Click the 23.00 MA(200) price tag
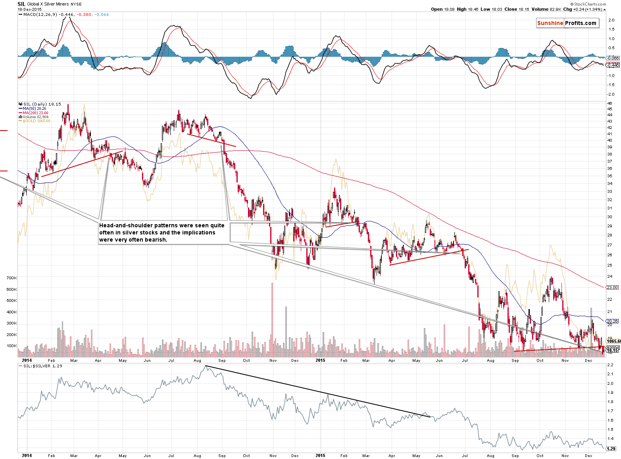621x459 pixels. 612,287
